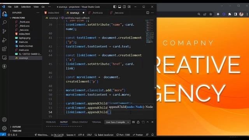Screen dimensions: 249x140
Task: Click the code minimap preview
Action: pyautogui.click(x=149, y=31)
